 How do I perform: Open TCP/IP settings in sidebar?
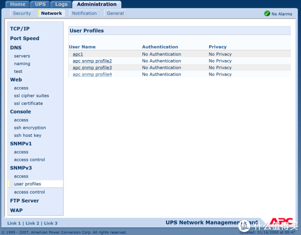(x=20, y=29)
